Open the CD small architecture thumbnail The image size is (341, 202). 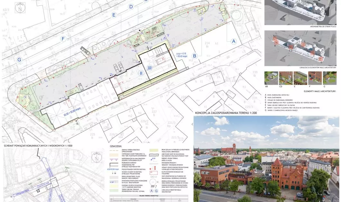(x=286, y=78)
